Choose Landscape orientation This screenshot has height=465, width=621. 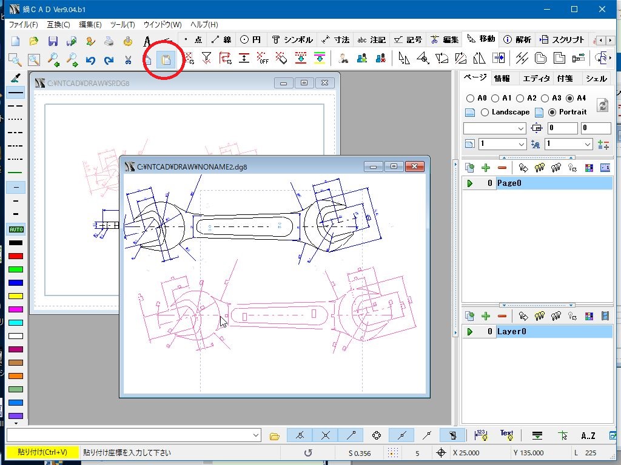[x=485, y=112]
